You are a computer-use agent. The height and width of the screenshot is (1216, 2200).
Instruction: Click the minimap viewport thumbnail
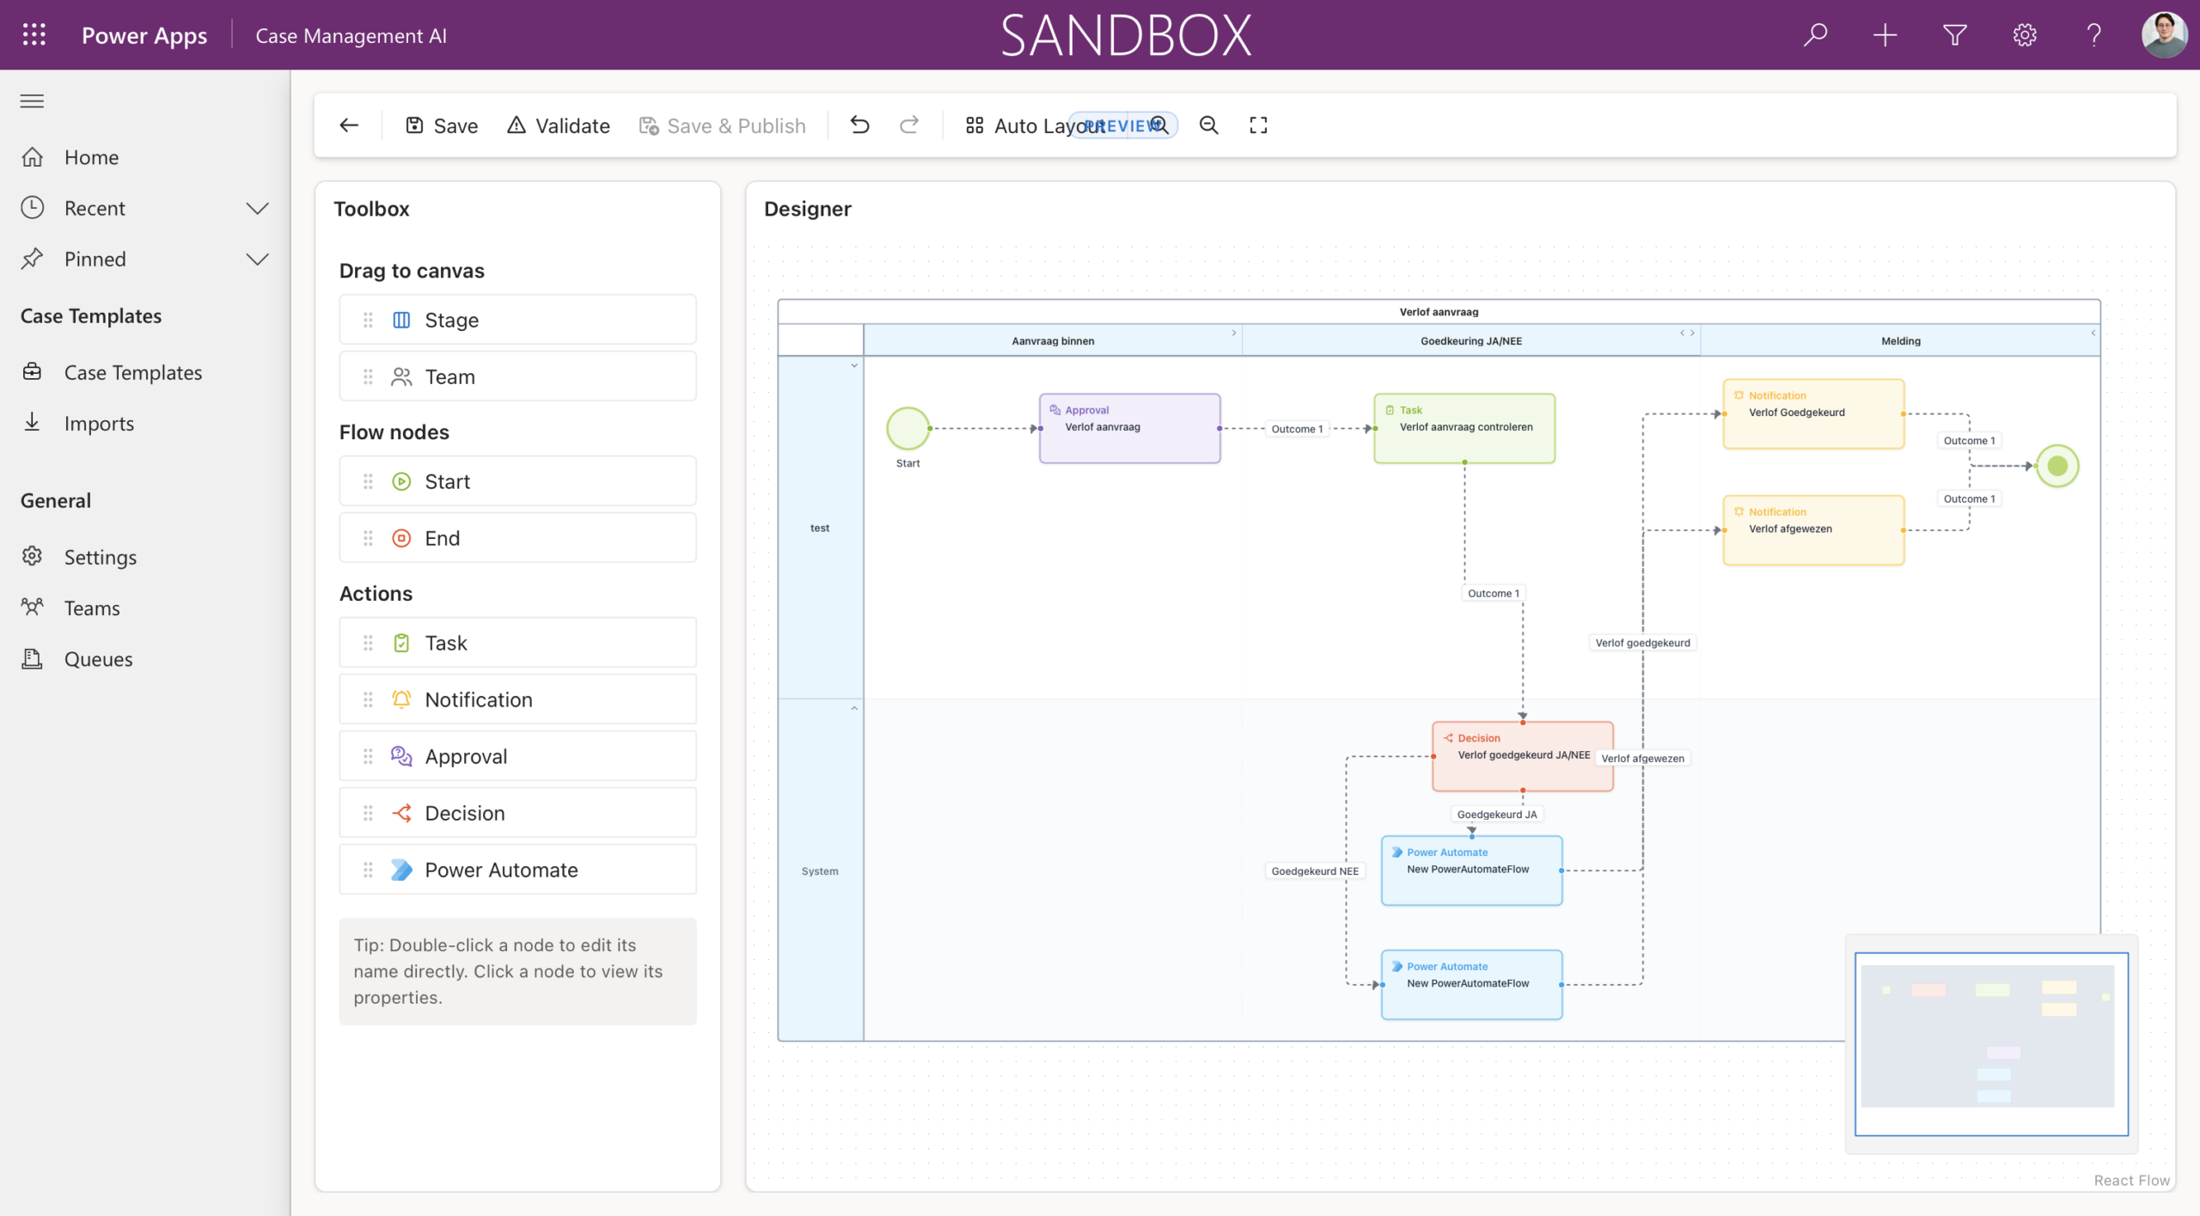(1990, 1043)
